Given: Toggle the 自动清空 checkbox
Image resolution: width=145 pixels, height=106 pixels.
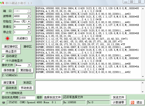Looking at the screenshot, I should (3, 56).
